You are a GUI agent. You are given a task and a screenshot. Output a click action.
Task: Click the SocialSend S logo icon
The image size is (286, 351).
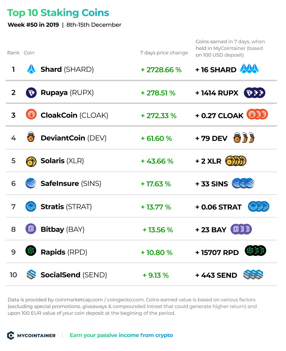[31, 274]
